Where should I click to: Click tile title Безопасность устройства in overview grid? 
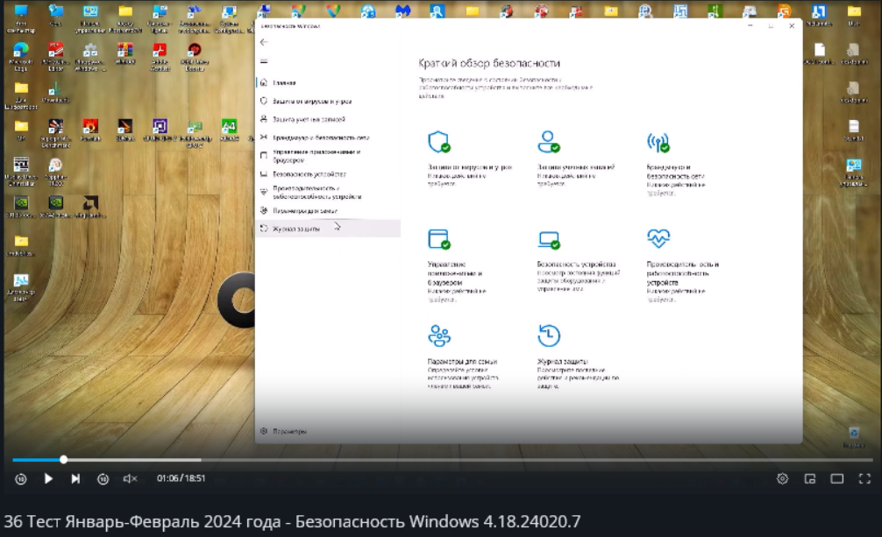pos(576,264)
